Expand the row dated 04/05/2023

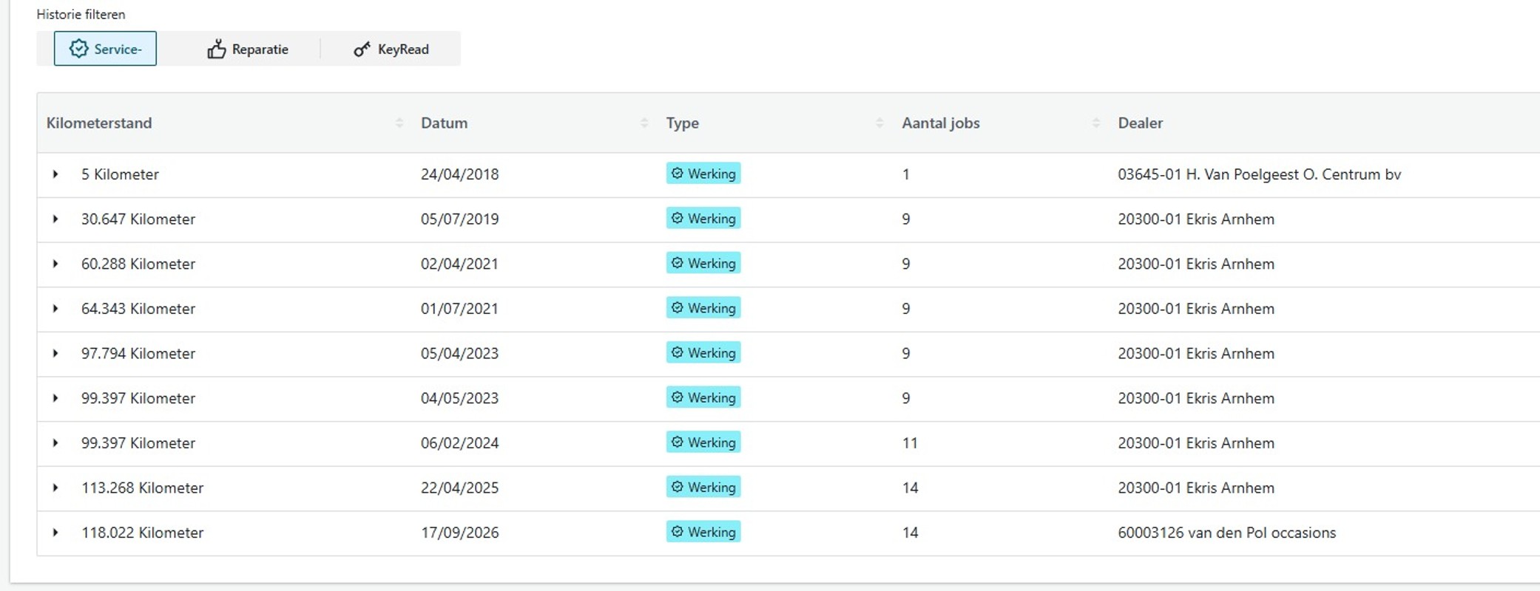click(55, 398)
